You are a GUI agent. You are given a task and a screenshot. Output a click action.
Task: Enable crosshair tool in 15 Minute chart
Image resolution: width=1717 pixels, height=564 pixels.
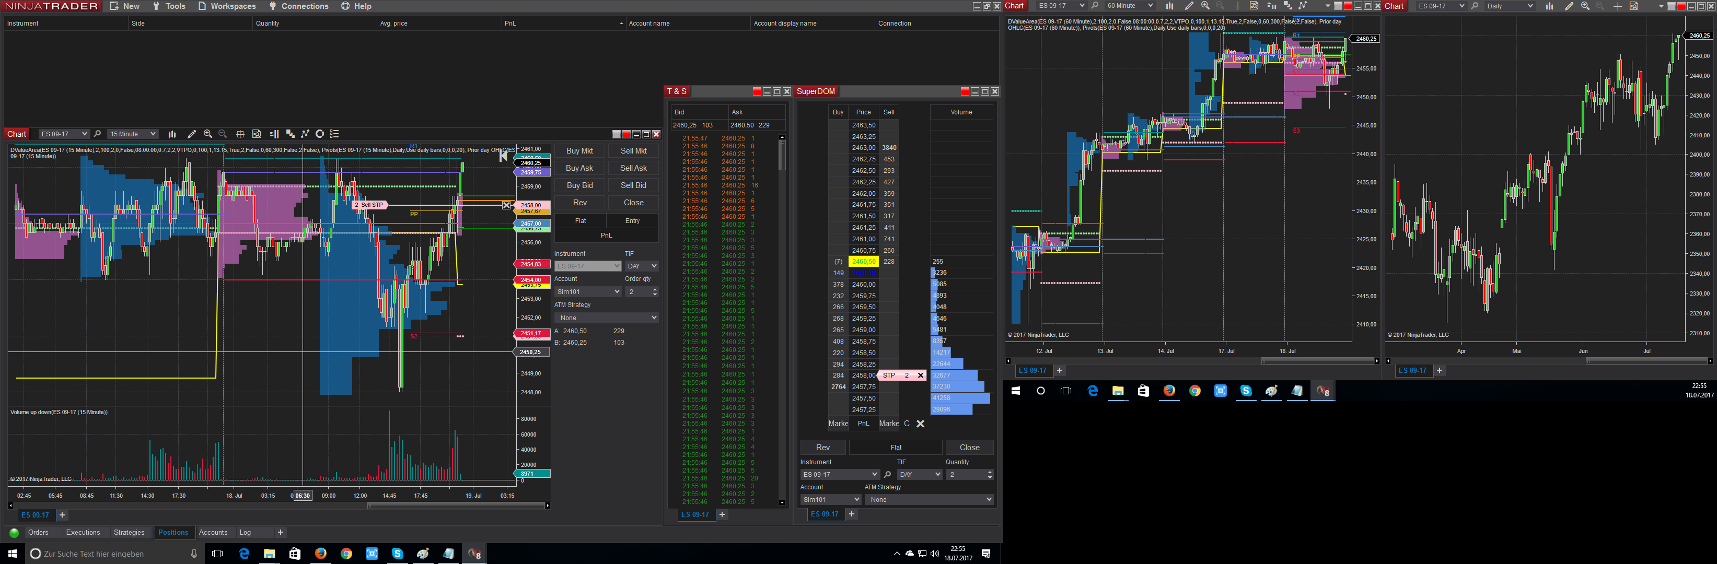240,134
